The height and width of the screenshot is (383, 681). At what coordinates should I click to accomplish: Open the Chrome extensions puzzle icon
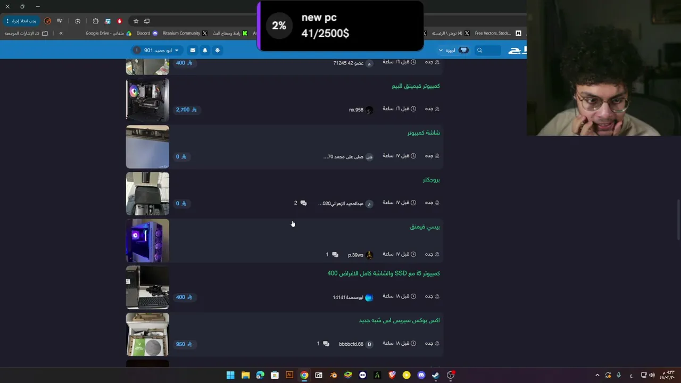[96, 21]
